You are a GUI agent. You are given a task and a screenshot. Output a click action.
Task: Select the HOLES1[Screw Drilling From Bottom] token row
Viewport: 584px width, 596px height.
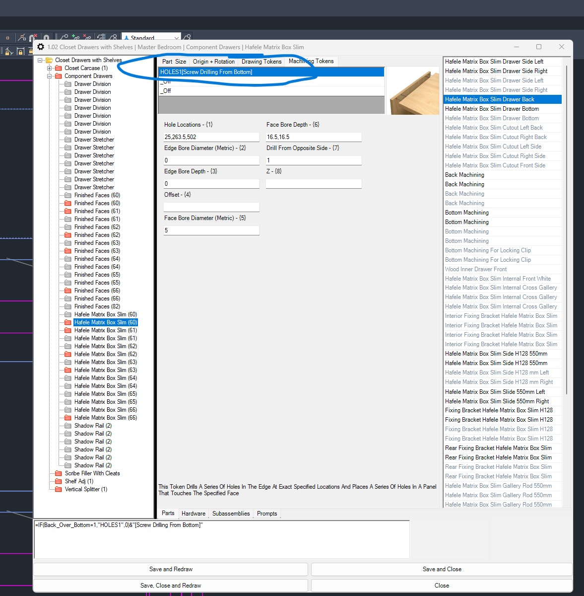[x=271, y=72]
